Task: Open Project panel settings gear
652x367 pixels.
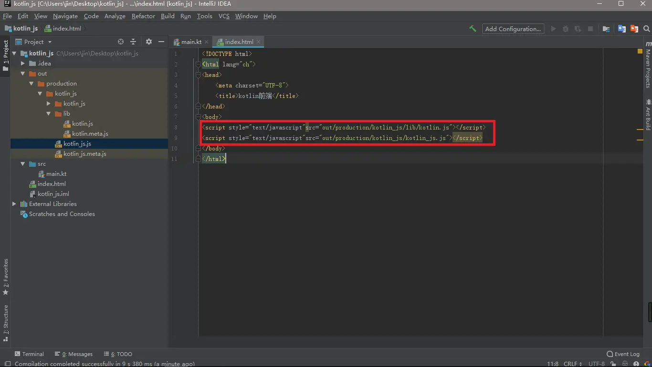Action: point(149,42)
